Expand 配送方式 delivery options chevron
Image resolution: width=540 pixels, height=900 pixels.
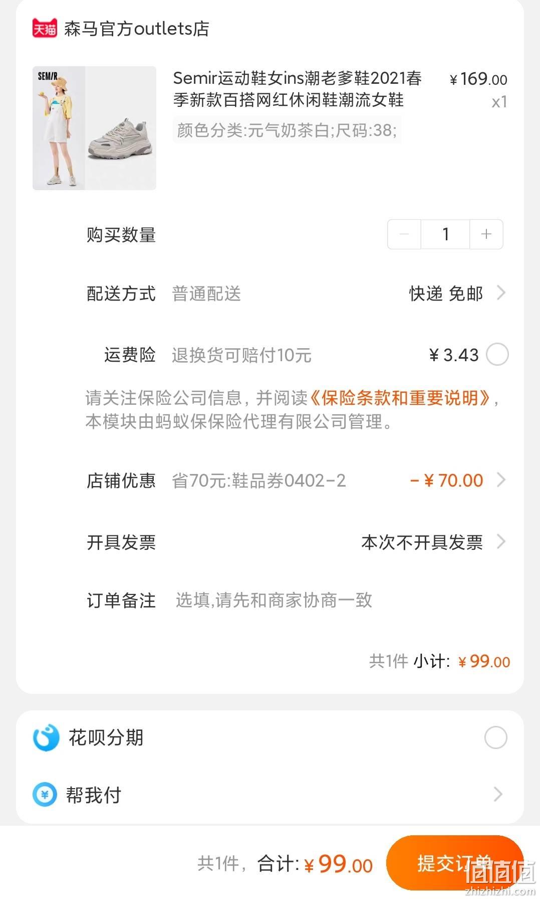[501, 292]
